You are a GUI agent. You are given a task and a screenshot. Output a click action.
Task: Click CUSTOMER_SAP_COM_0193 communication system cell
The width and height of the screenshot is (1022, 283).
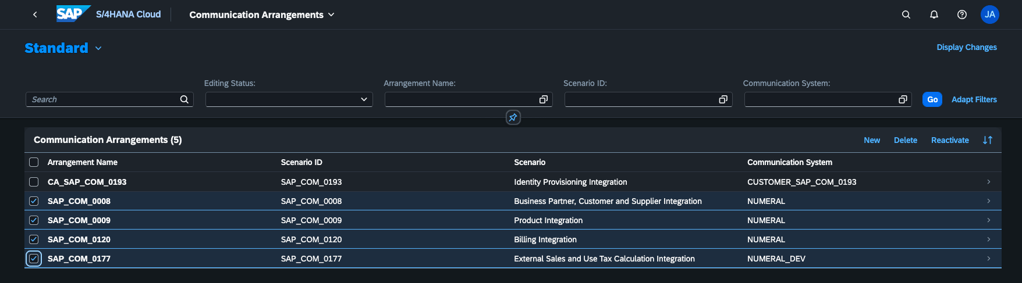pos(801,182)
